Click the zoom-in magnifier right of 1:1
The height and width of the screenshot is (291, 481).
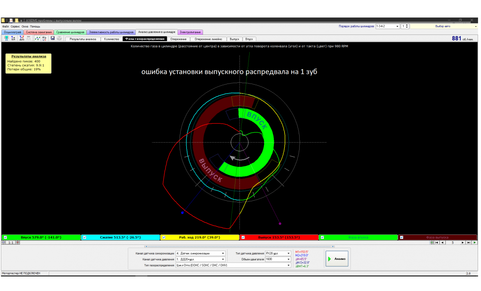tap(18, 242)
